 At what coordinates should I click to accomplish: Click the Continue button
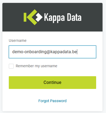(x=52, y=83)
